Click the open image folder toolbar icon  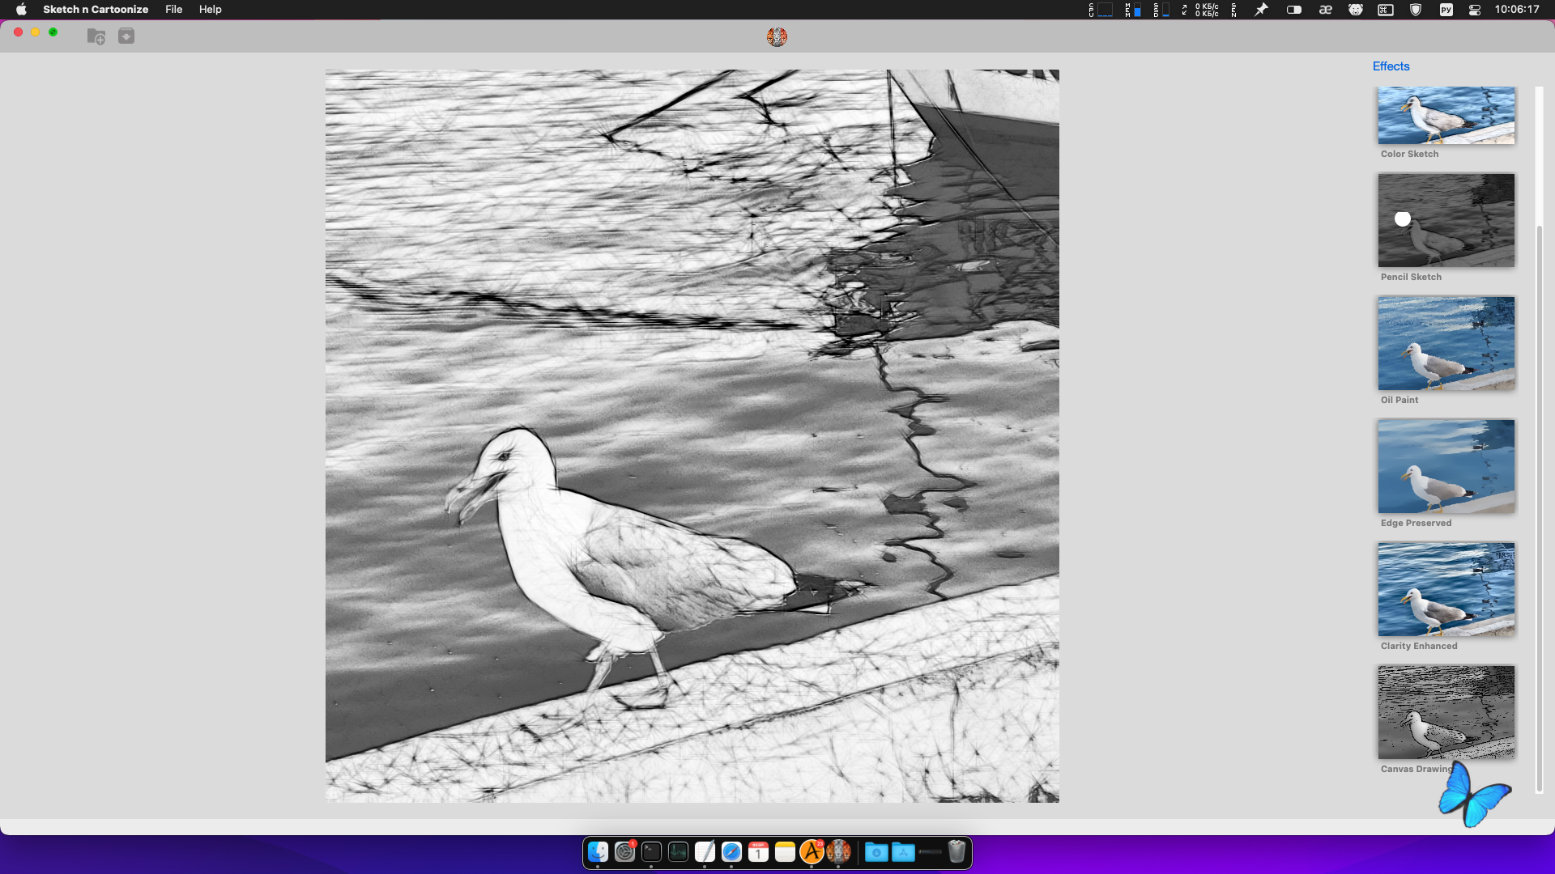[96, 36]
